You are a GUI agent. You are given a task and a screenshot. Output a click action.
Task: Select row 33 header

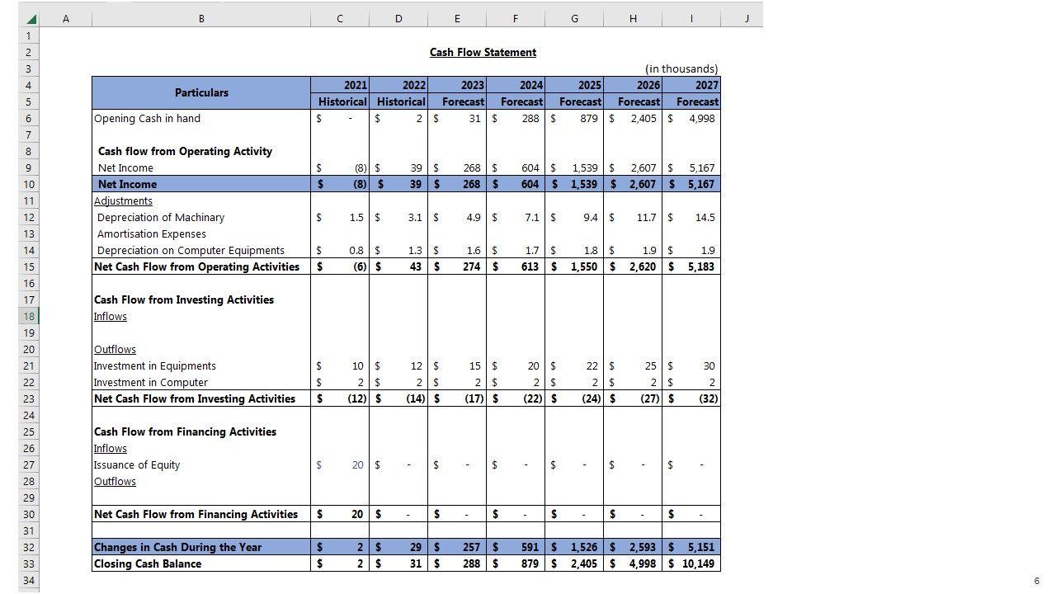(28, 563)
